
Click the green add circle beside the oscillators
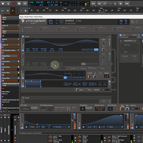[112, 64]
